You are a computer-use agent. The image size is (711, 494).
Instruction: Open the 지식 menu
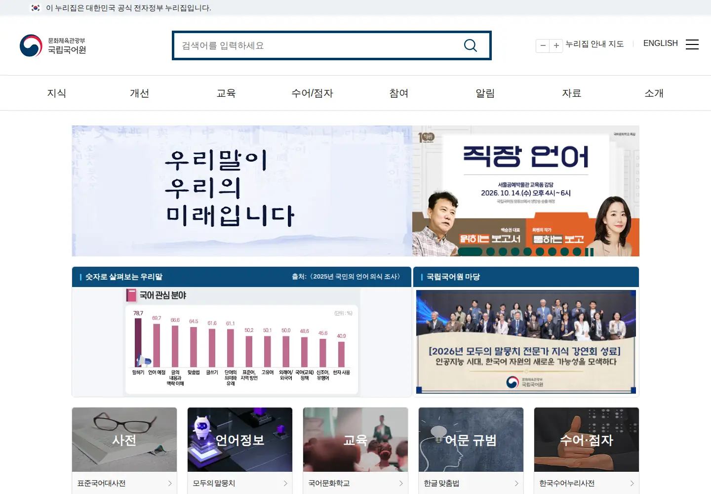(57, 93)
